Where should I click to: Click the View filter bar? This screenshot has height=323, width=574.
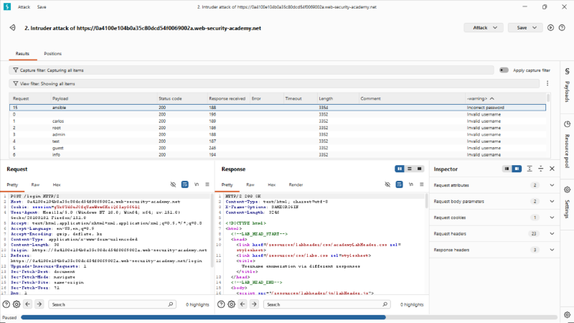point(274,84)
